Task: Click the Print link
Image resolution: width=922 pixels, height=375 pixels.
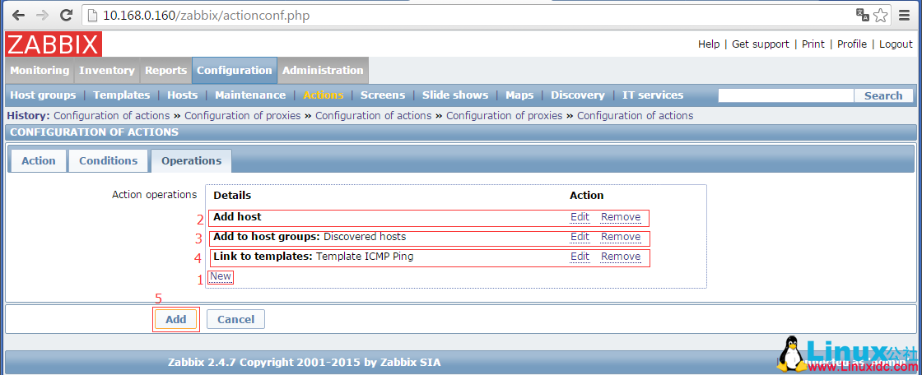Action: point(813,44)
